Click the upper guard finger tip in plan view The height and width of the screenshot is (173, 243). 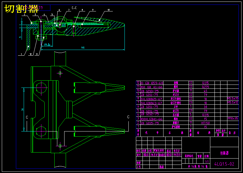124,88
